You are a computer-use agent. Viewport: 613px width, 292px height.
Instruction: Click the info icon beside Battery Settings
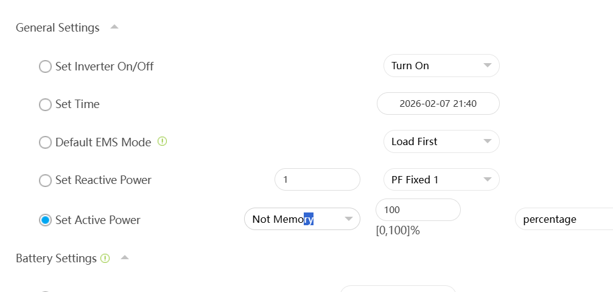(x=105, y=258)
